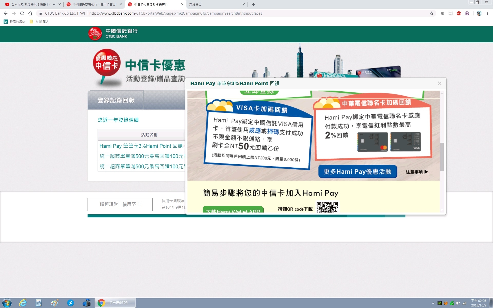
Task: Click the 您近一年登錄明細 heading
Action: click(x=118, y=120)
